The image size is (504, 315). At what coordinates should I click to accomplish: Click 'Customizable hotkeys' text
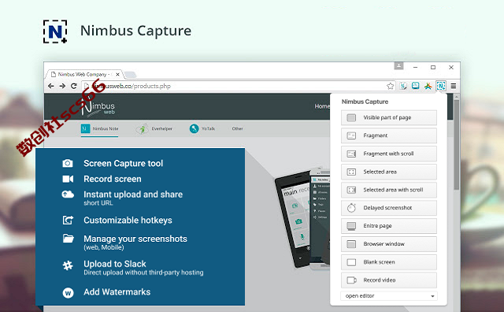[x=128, y=220]
